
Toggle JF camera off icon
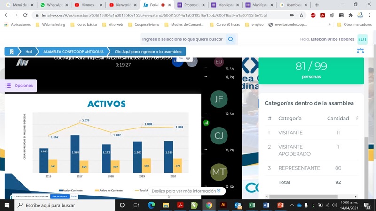(232, 113)
